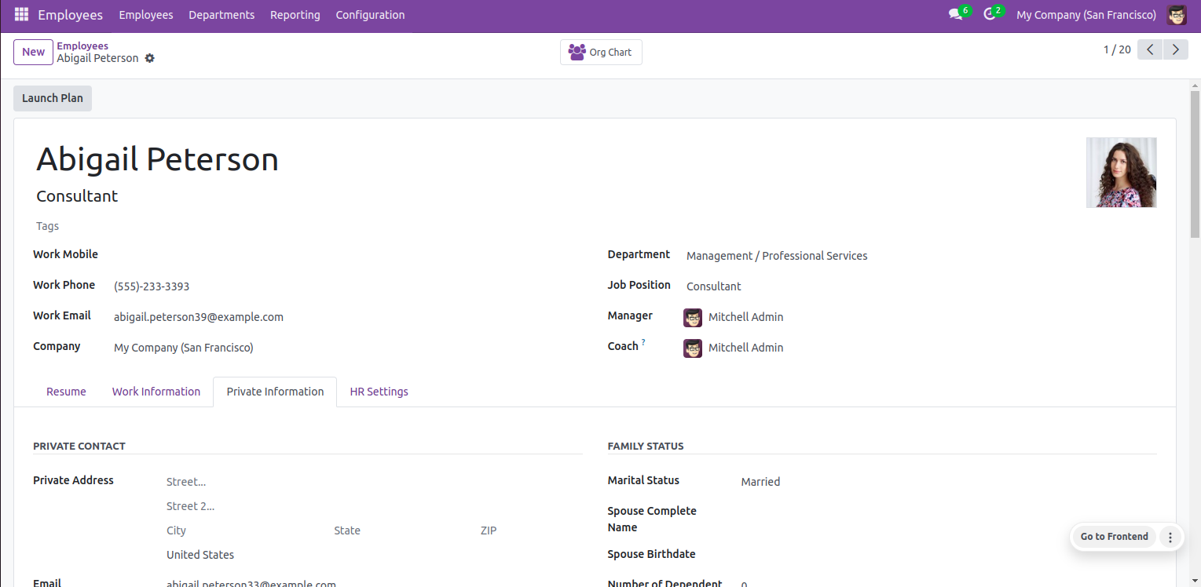Open the State dropdown in private address
Image resolution: width=1201 pixels, height=587 pixels.
402,530
